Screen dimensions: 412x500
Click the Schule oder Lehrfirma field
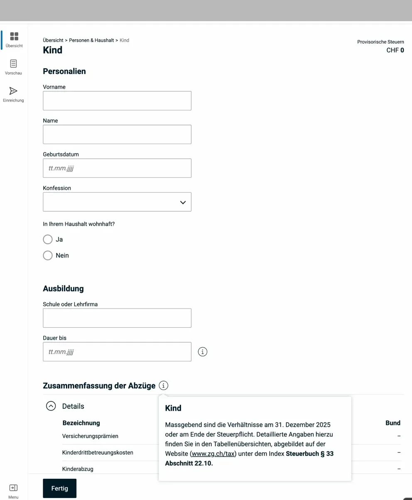(117, 318)
